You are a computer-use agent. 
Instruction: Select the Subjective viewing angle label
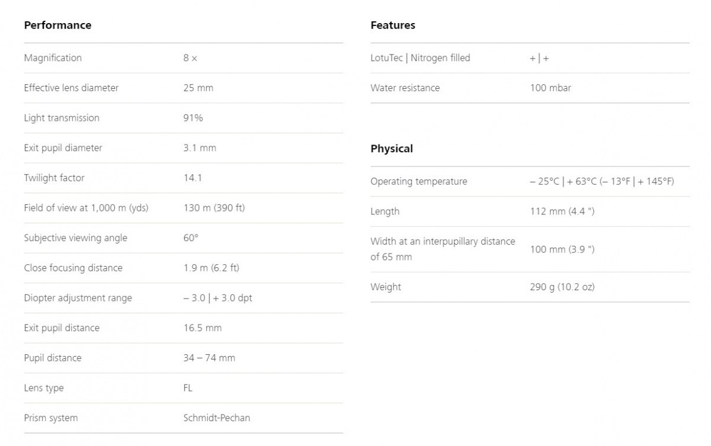point(75,238)
